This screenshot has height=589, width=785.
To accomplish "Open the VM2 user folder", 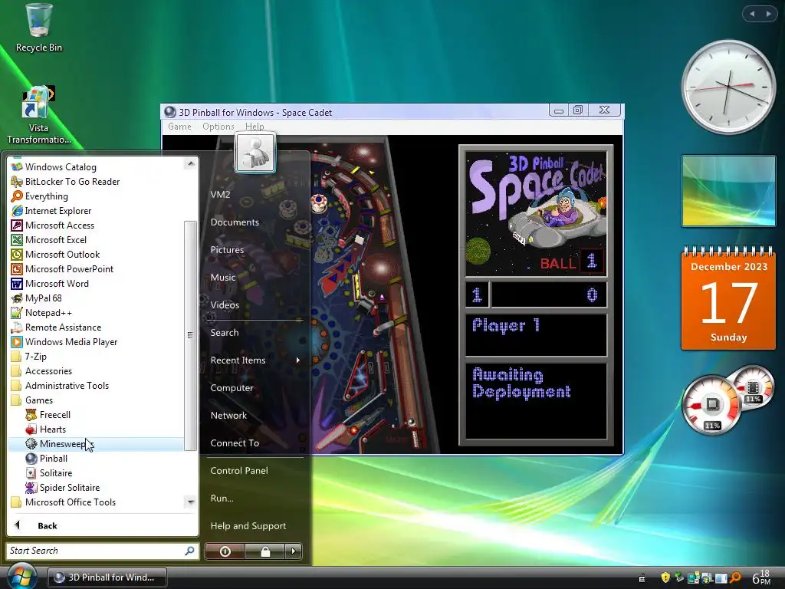I will [220, 194].
